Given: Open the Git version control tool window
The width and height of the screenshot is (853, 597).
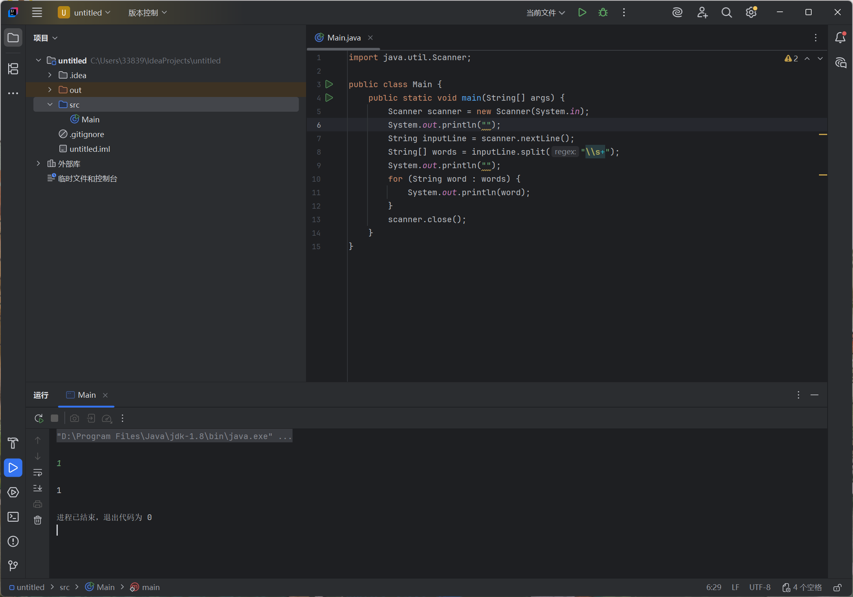Looking at the screenshot, I should click(x=13, y=566).
